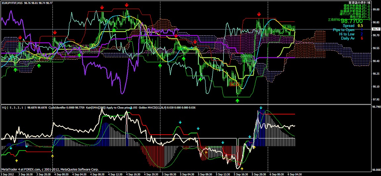Select the green up arrow below the lowest price

click(238, 100)
